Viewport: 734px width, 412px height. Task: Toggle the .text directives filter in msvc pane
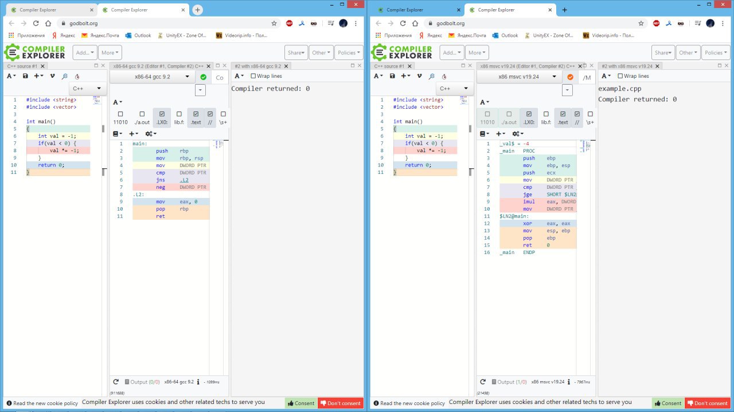[563, 118]
